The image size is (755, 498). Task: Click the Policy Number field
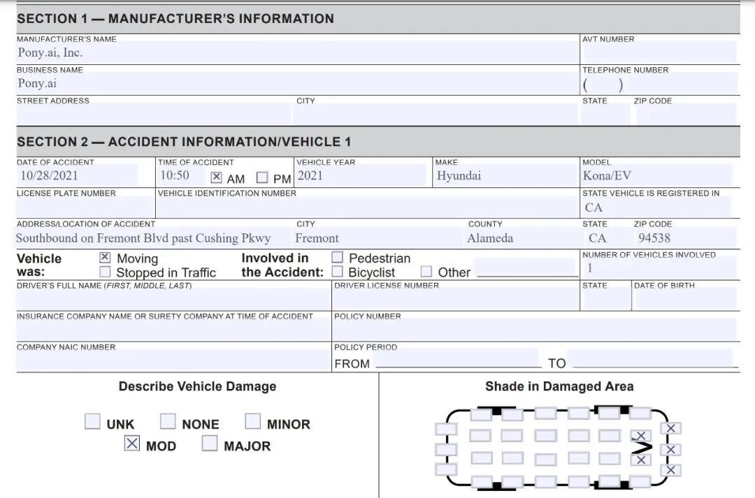(535, 330)
